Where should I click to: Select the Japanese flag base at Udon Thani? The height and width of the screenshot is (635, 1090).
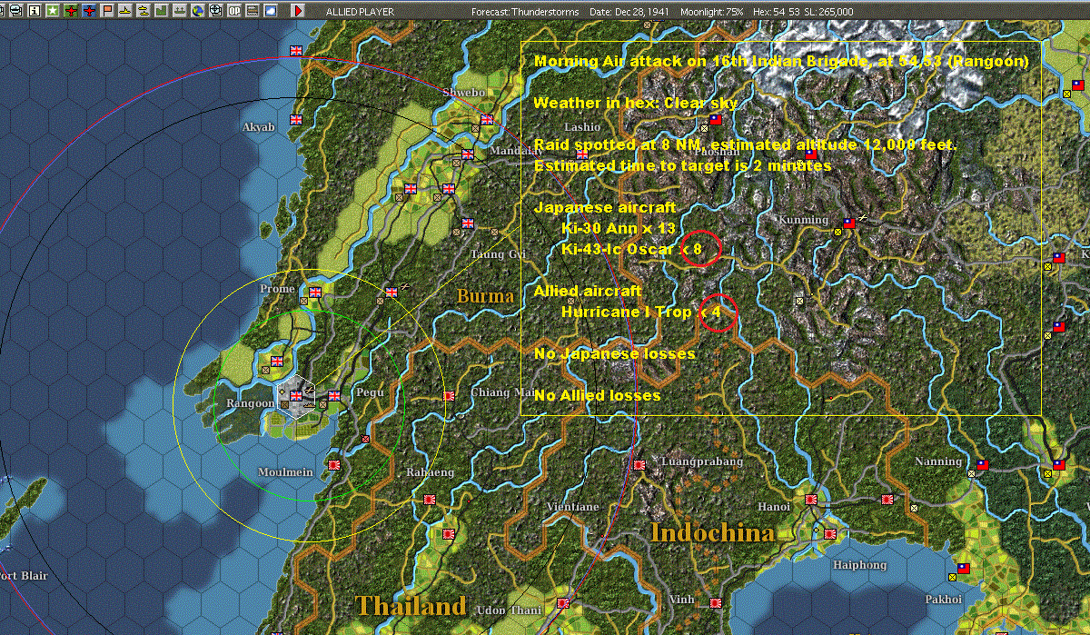(x=563, y=603)
